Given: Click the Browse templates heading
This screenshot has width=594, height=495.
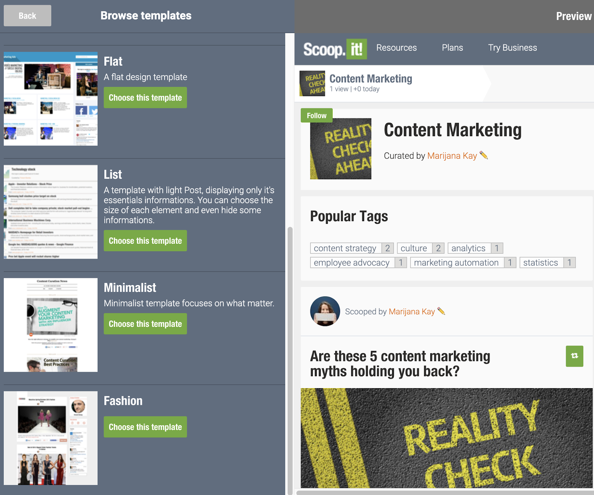Looking at the screenshot, I should pyautogui.click(x=146, y=16).
